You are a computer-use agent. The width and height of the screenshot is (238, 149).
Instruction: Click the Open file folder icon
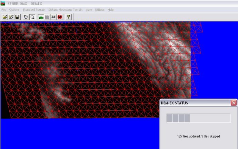(x=5, y=17)
